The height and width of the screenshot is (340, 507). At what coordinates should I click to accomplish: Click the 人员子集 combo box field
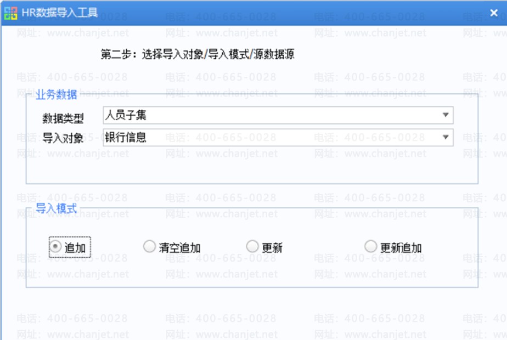point(269,115)
